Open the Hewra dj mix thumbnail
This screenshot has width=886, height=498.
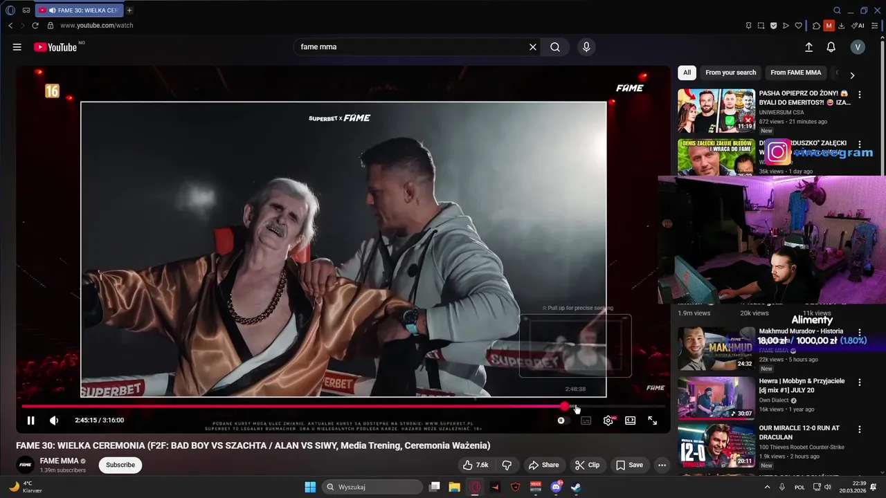pos(716,398)
